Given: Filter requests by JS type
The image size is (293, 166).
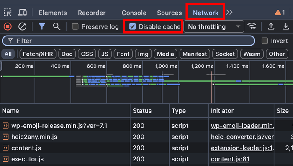Looking at the screenshot, I should pos(105,54).
